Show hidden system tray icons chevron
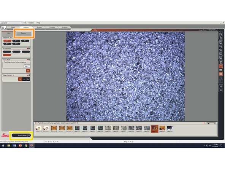Screen dimensions: 225x169 pyautogui.click(x=204, y=145)
